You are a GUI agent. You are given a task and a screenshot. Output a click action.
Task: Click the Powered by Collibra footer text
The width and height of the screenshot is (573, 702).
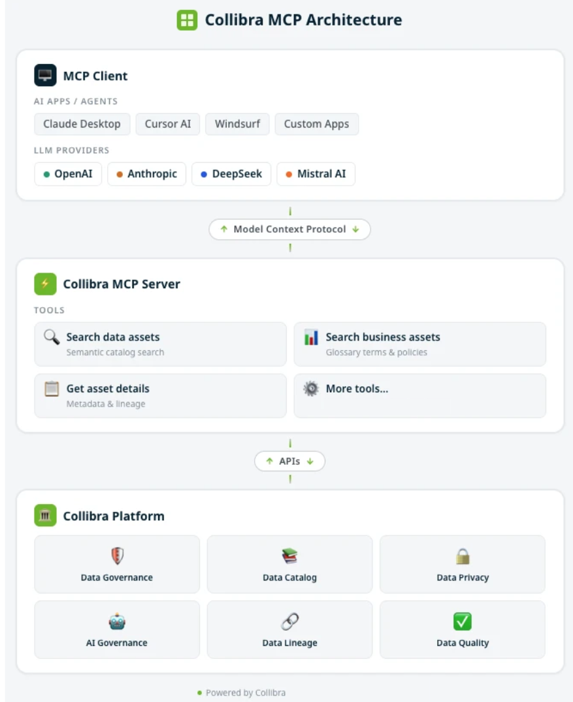point(245,693)
